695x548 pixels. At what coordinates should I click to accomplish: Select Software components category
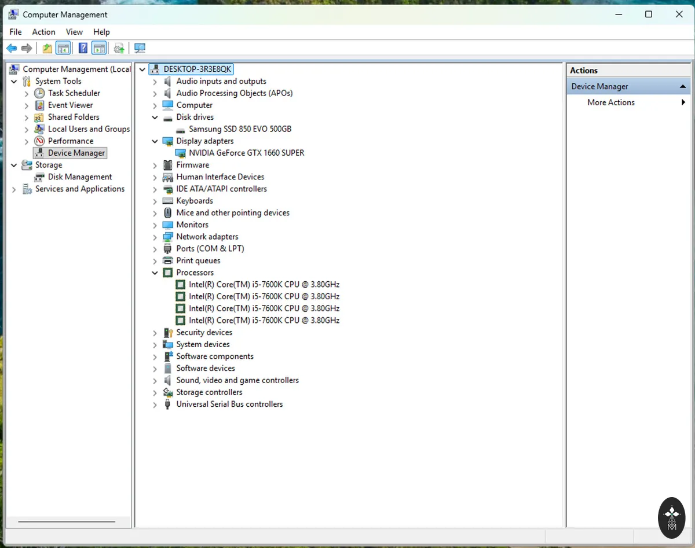click(215, 356)
